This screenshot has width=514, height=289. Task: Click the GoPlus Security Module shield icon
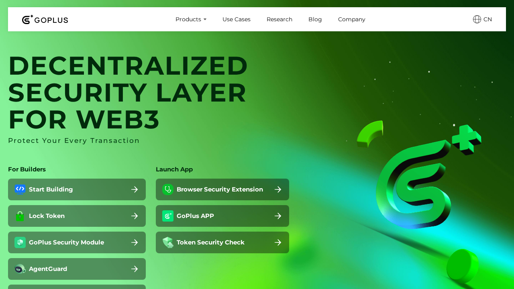[x=20, y=242]
